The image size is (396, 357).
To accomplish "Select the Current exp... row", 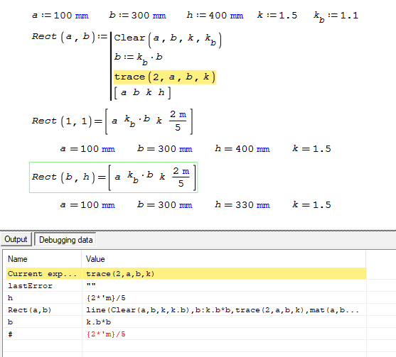I will (x=186, y=273).
